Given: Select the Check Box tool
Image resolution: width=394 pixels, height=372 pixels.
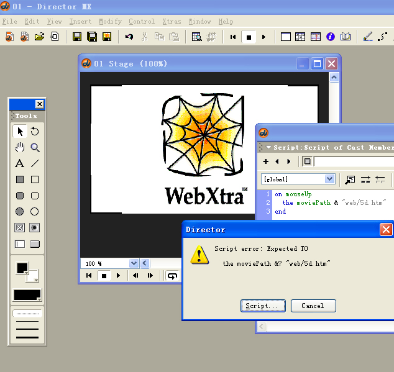Looking at the screenshot, I should point(20,227).
